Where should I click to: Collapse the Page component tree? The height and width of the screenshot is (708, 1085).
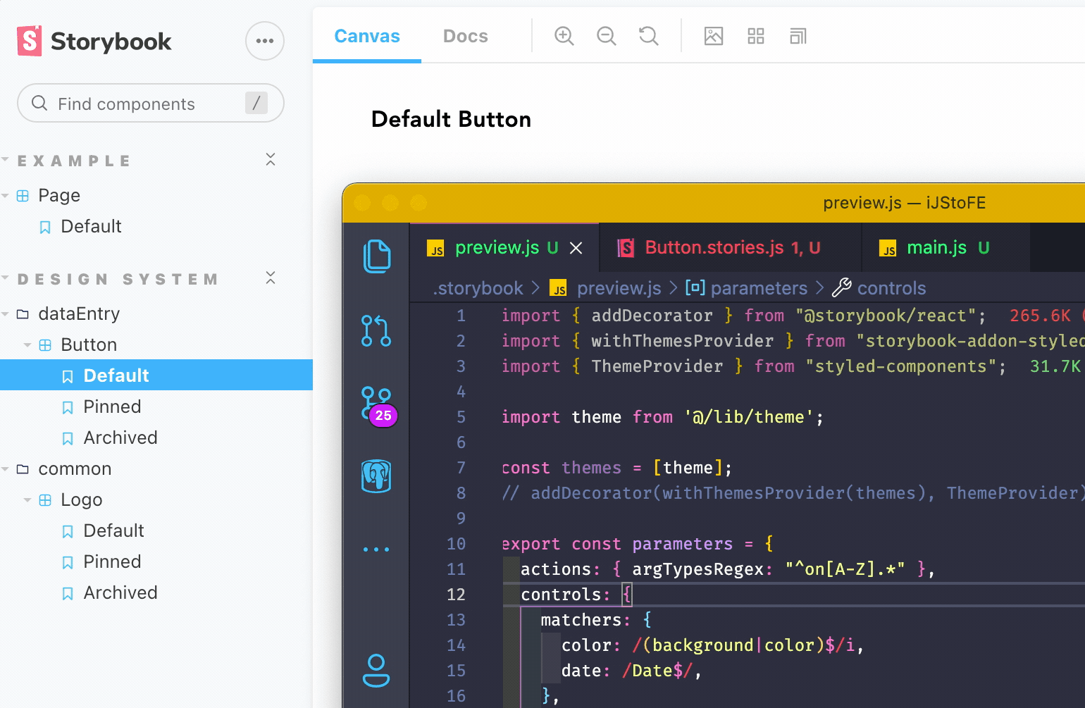6,195
